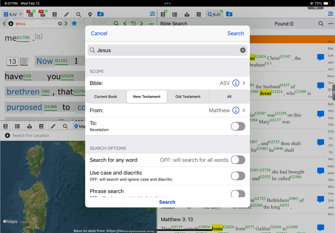Select the 'Old Testament' scope segment
335x233 pixels.
pos(188,96)
